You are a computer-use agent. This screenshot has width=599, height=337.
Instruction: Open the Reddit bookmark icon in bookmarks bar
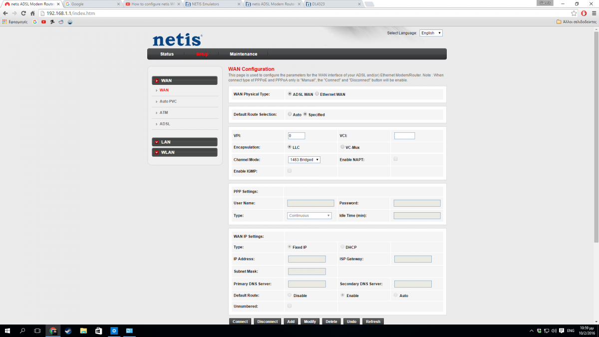[x=61, y=22]
